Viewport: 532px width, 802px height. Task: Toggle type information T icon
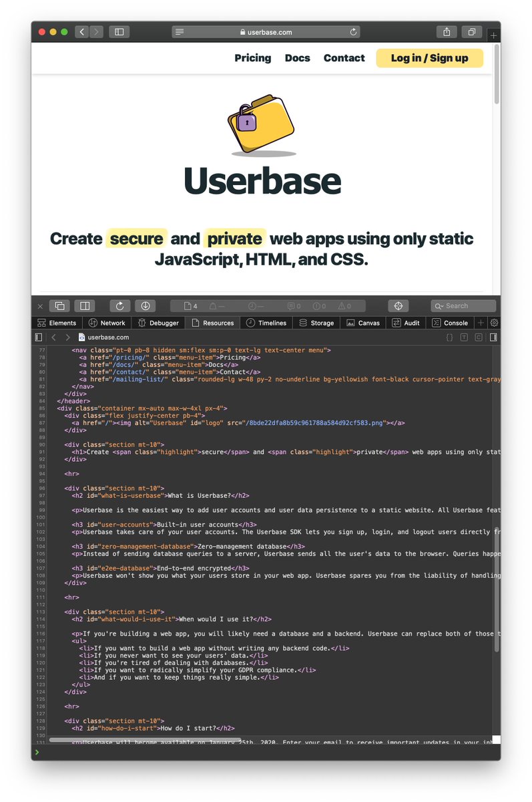coord(464,338)
